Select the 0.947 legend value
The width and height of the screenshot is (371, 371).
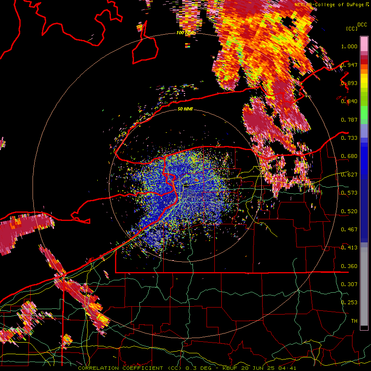click(349, 65)
